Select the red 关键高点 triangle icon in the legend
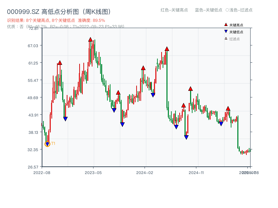The width and height of the screenshot is (278, 208). tap(226, 25)
